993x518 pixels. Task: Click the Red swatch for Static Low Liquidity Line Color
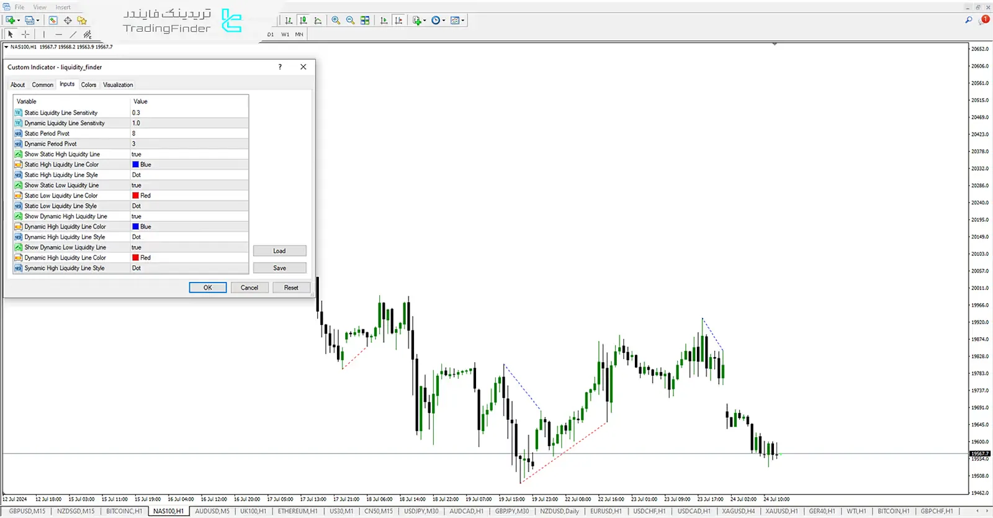[135, 196]
